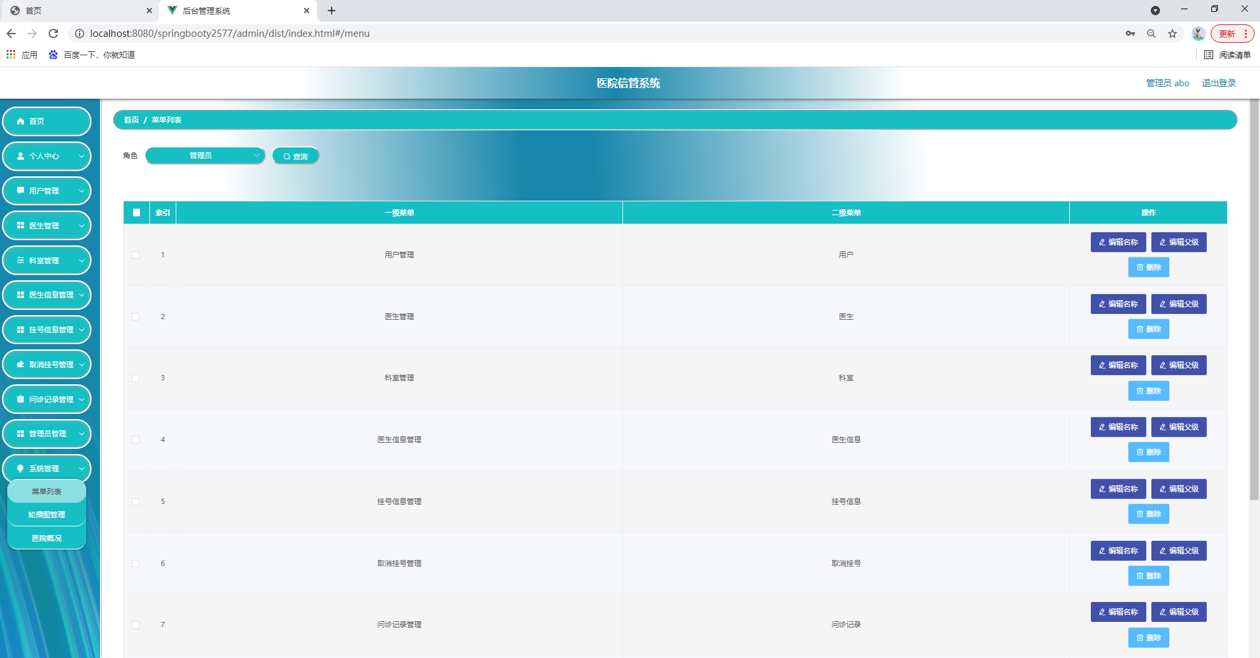
Task: Click the red 更新 browser update button
Action: click(x=1232, y=34)
